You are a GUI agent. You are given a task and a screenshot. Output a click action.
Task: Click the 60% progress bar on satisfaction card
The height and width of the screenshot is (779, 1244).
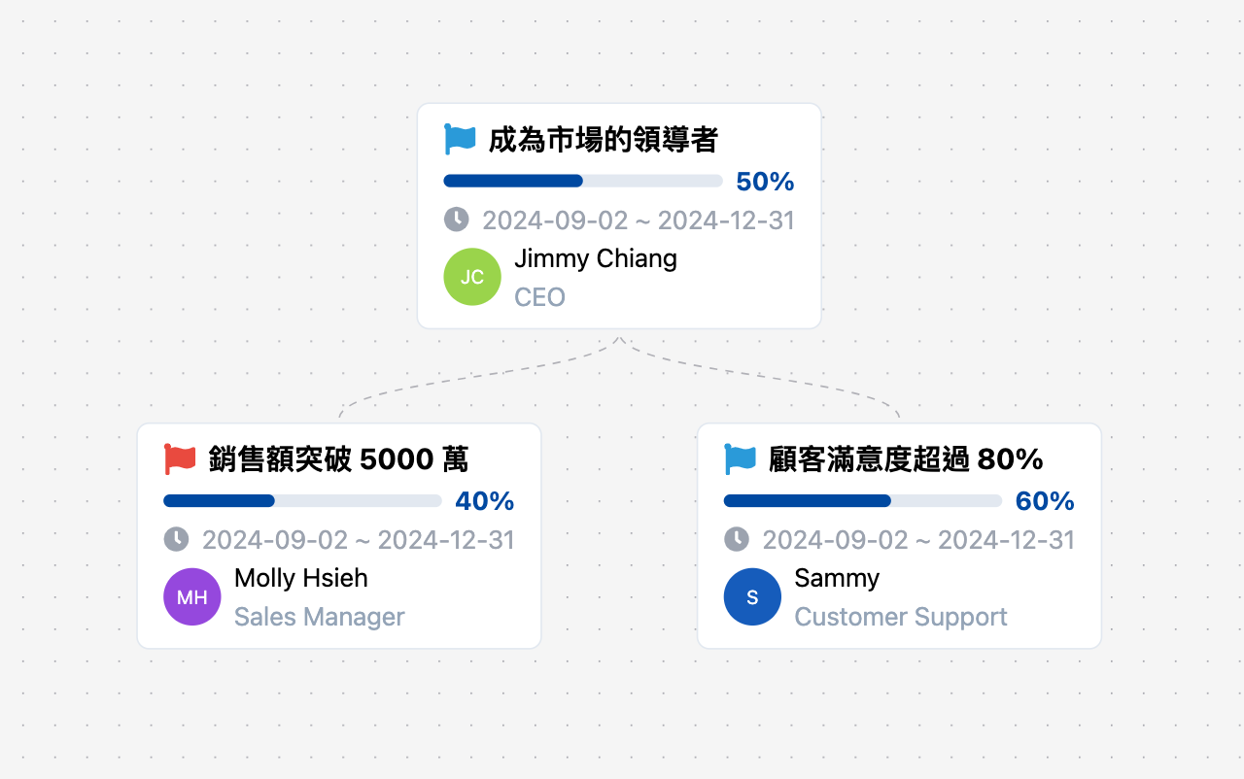863,501
